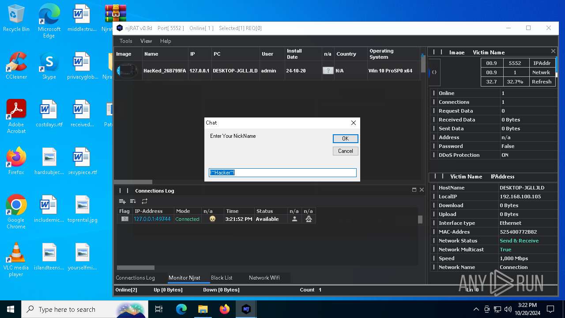Viewport: 565px width, 318px height.
Task: Click DESKTOP-JGLLJLD PC cell in client list
Action: click(235, 71)
